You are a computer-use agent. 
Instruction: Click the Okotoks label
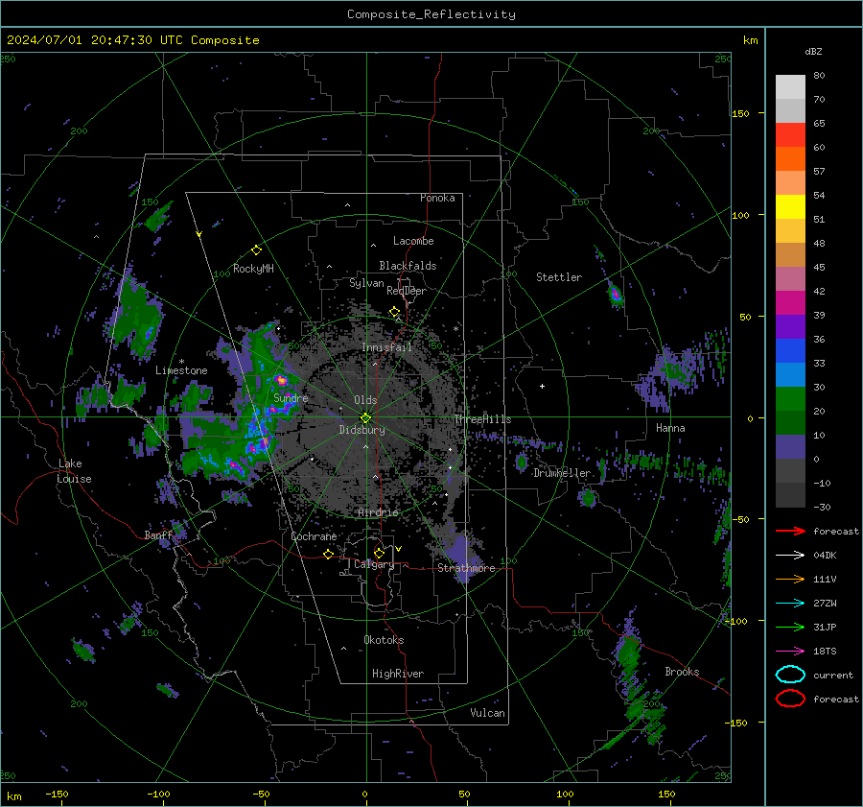tap(384, 640)
